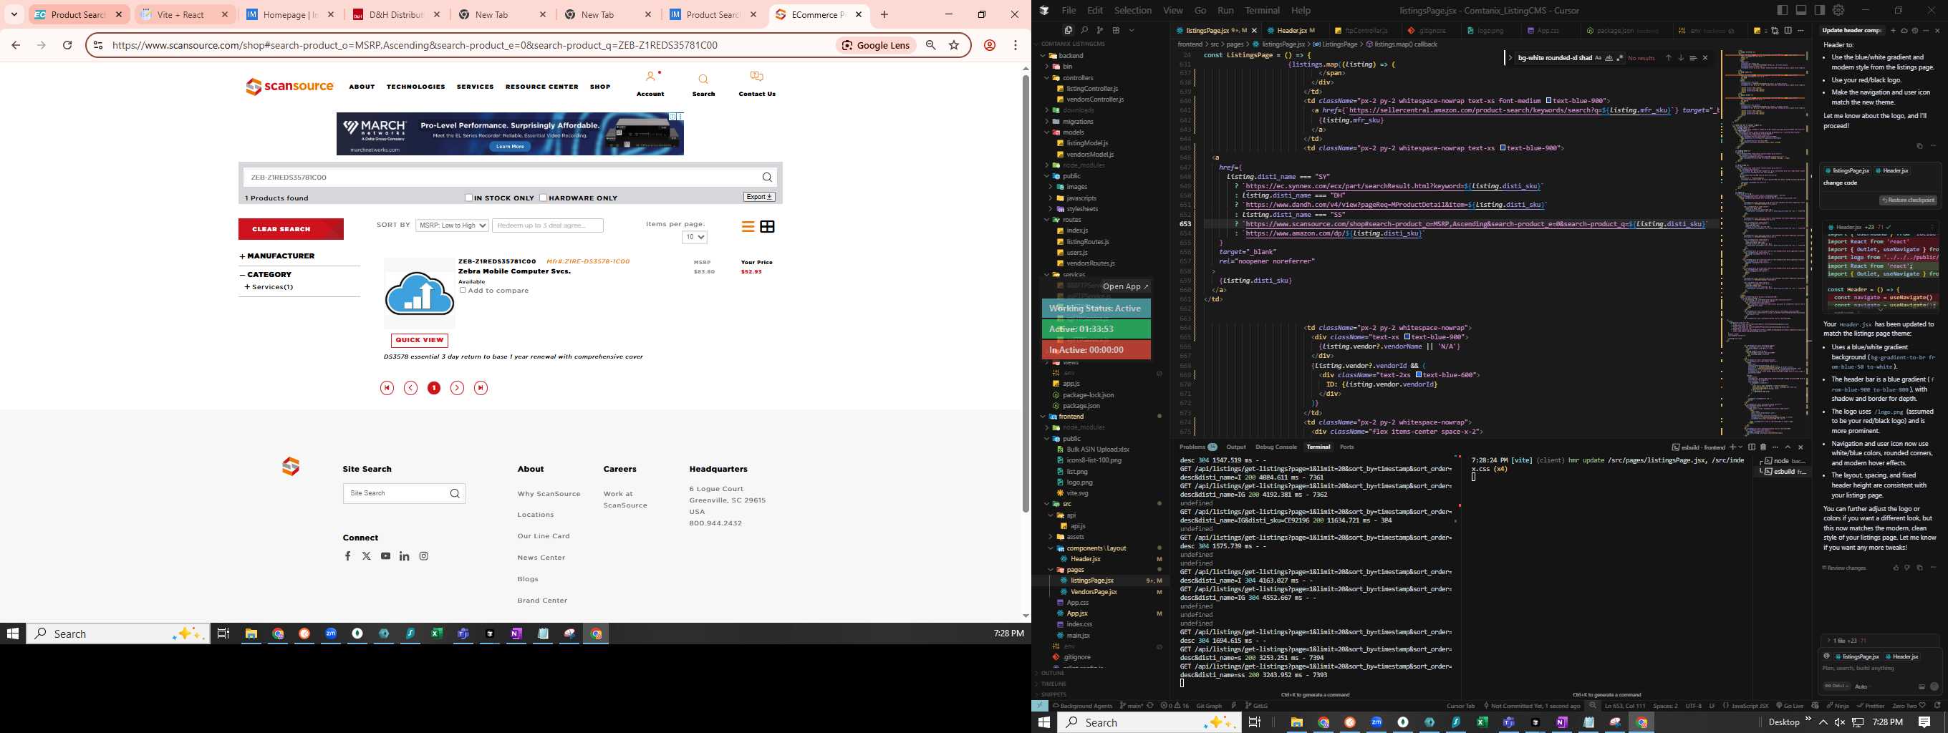Click the Export button
The image size is (1948, 733).
tap(758, 198)
